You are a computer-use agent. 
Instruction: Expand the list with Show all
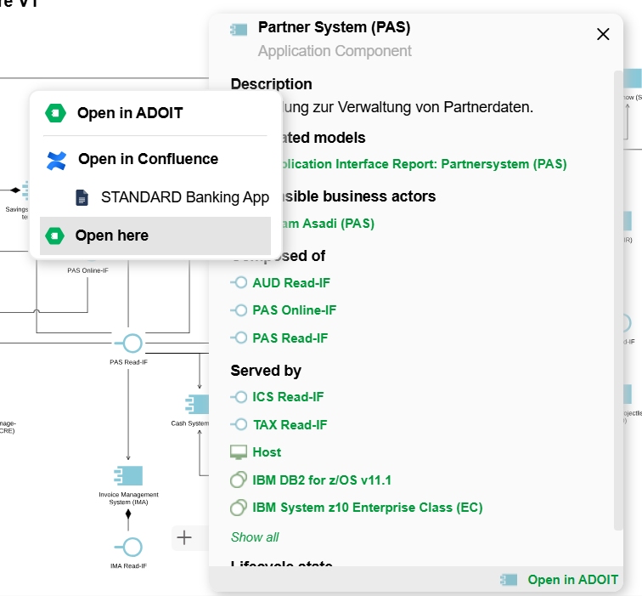pyautogui.click(x=255, y=537)
